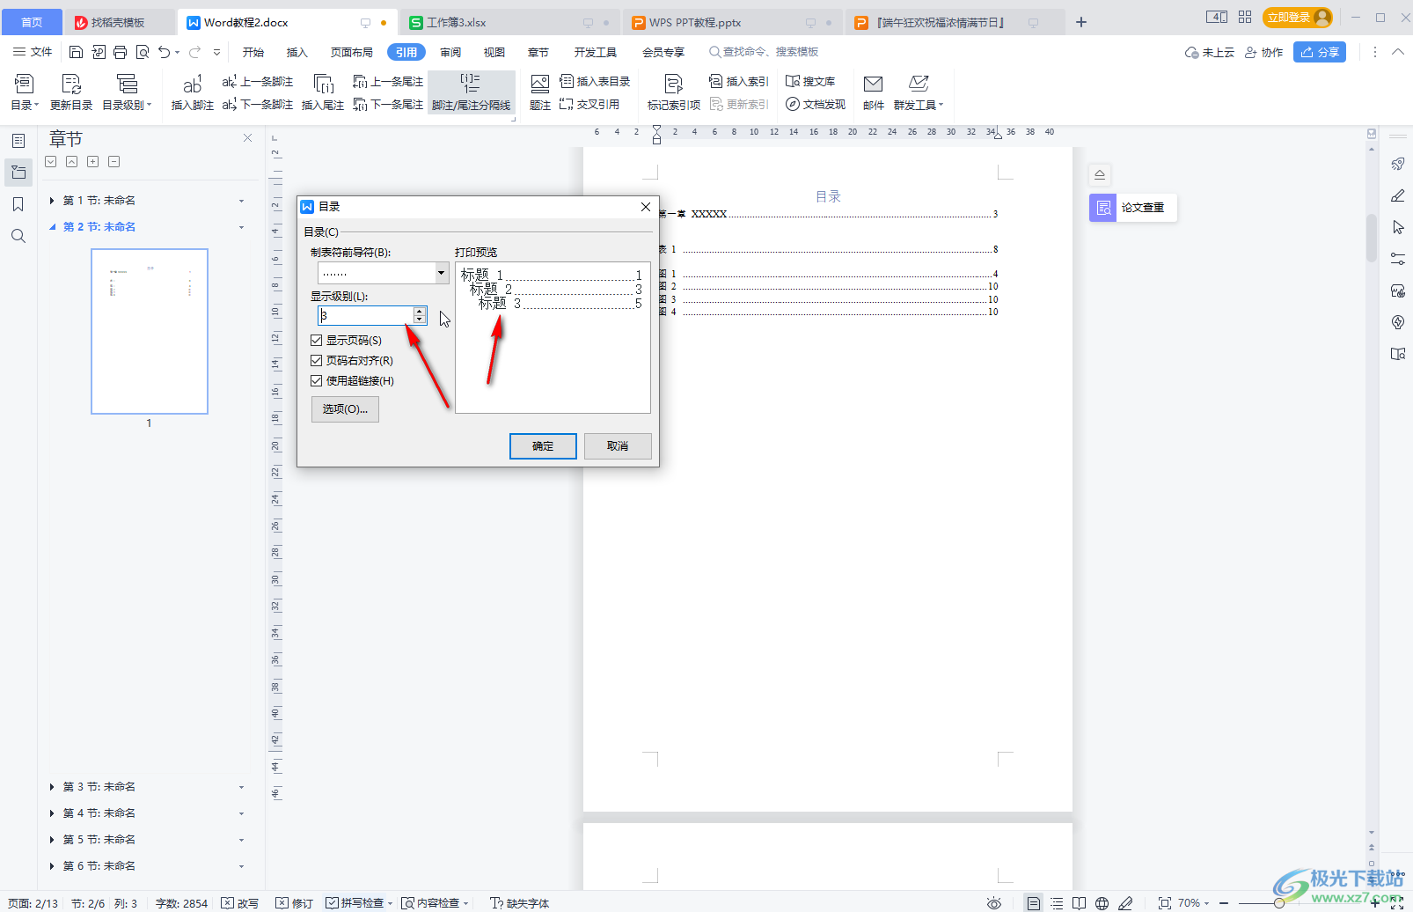Viewport: 1413px width, 912px height.
Task: Open the 目录 (table of contents) ribbon button
Action: tap(25, 92)
